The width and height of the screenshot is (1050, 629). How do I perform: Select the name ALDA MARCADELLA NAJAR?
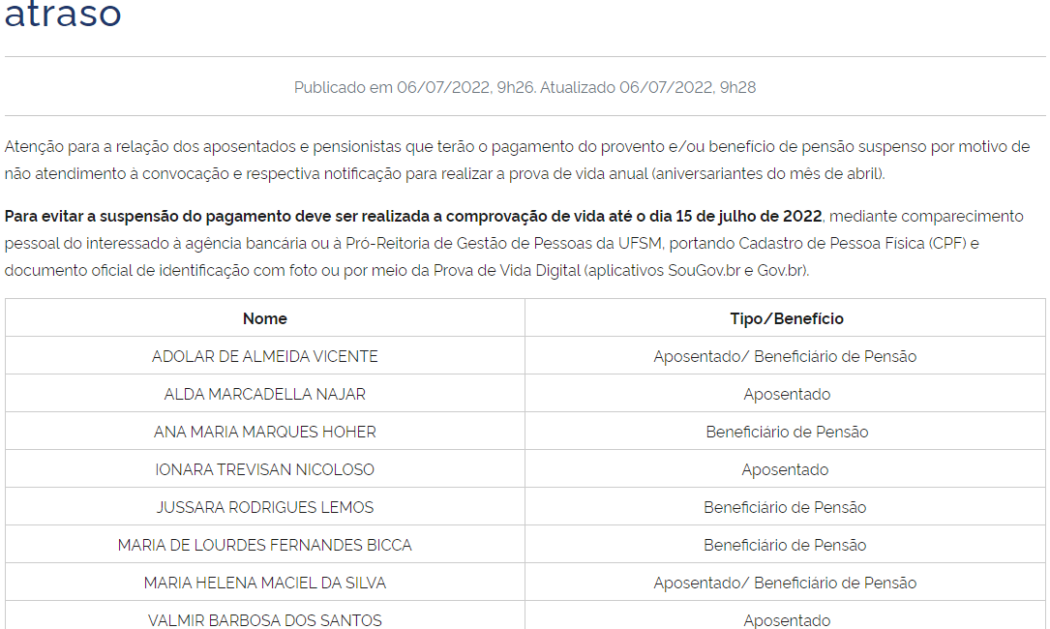point(264,394)
